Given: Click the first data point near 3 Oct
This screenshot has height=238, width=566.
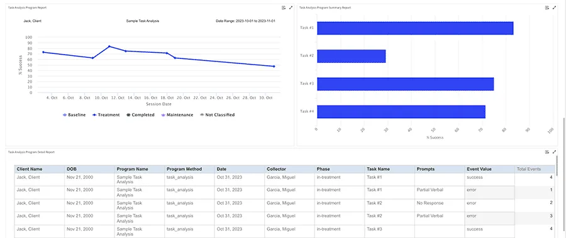Looking at the screenshot, I should 43,52.
